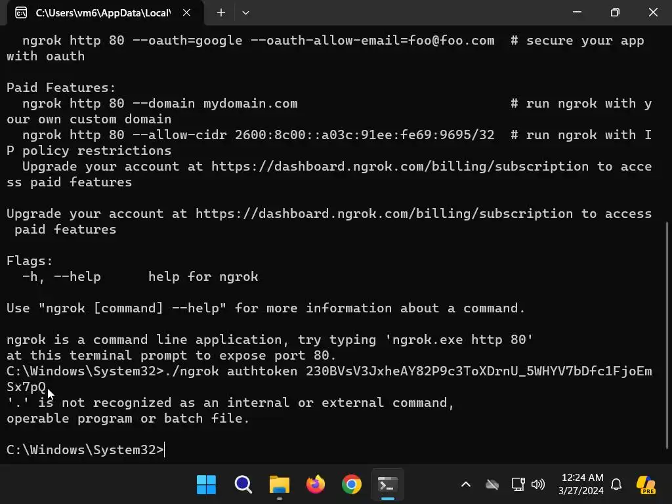Click the terminal vertical scrollbar
The width and height of the screenshot is (672, 504).
click(x=667, y=335)
